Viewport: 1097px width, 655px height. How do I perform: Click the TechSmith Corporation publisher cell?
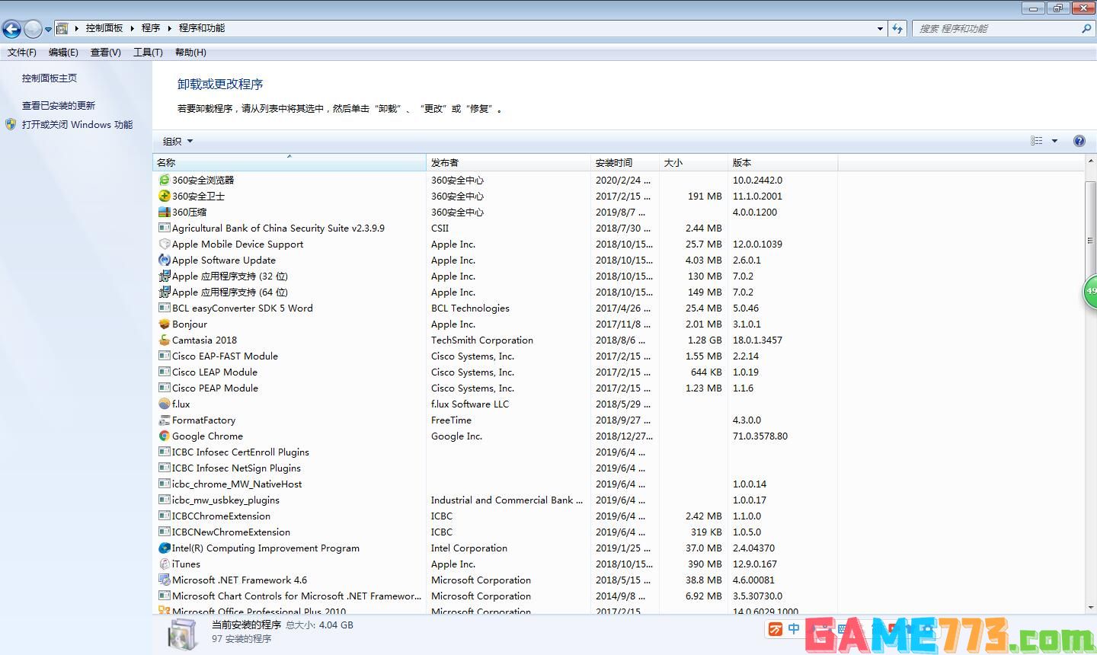pyautogui.click(x=482, y=340)
